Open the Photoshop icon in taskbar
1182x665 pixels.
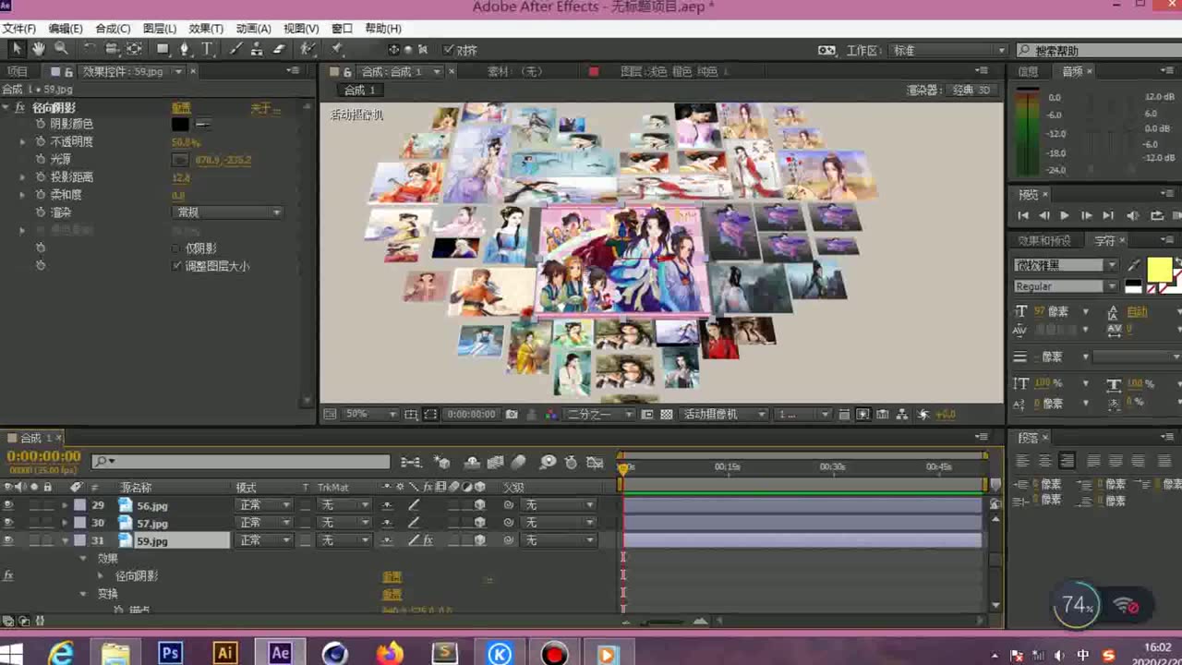pyautogui.click(x=170, y=653)
